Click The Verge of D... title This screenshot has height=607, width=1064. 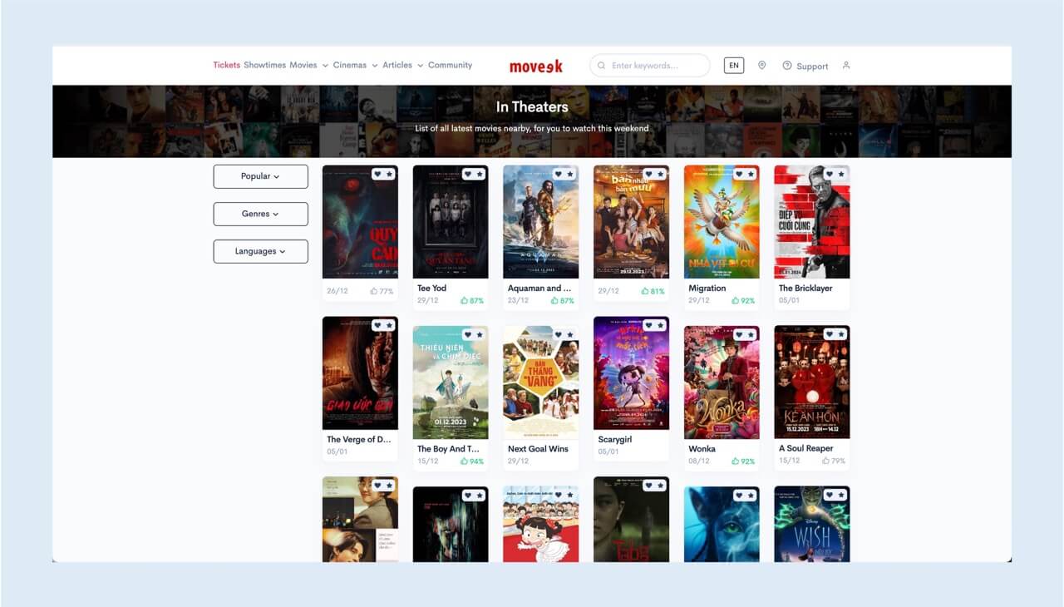point(358,440)
